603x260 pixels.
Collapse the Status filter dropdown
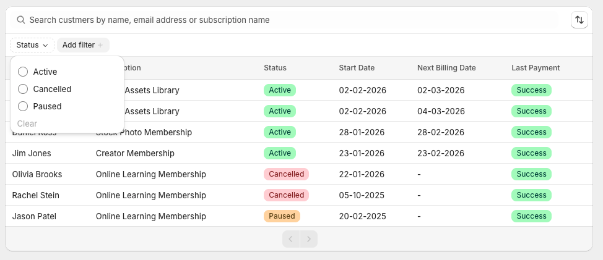point(32,45)
